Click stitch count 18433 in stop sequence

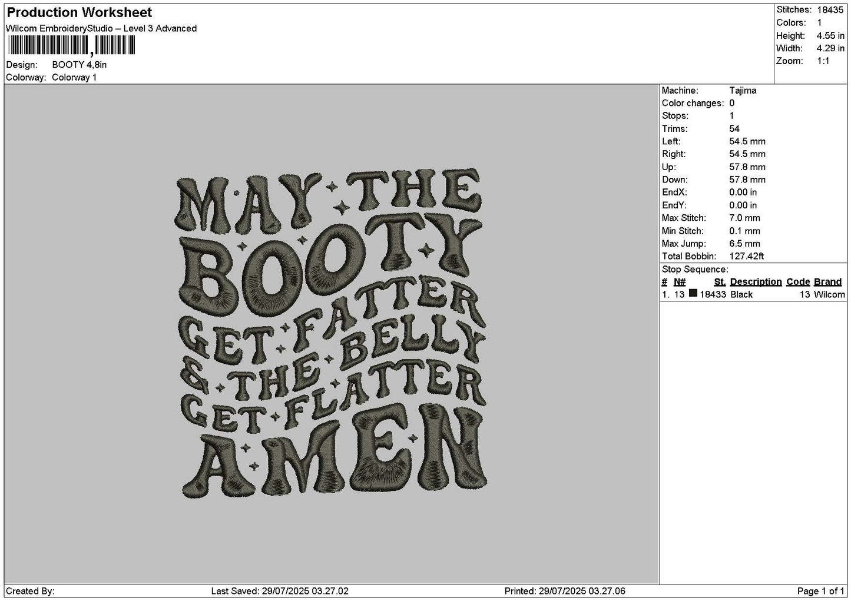click(713, 294)
